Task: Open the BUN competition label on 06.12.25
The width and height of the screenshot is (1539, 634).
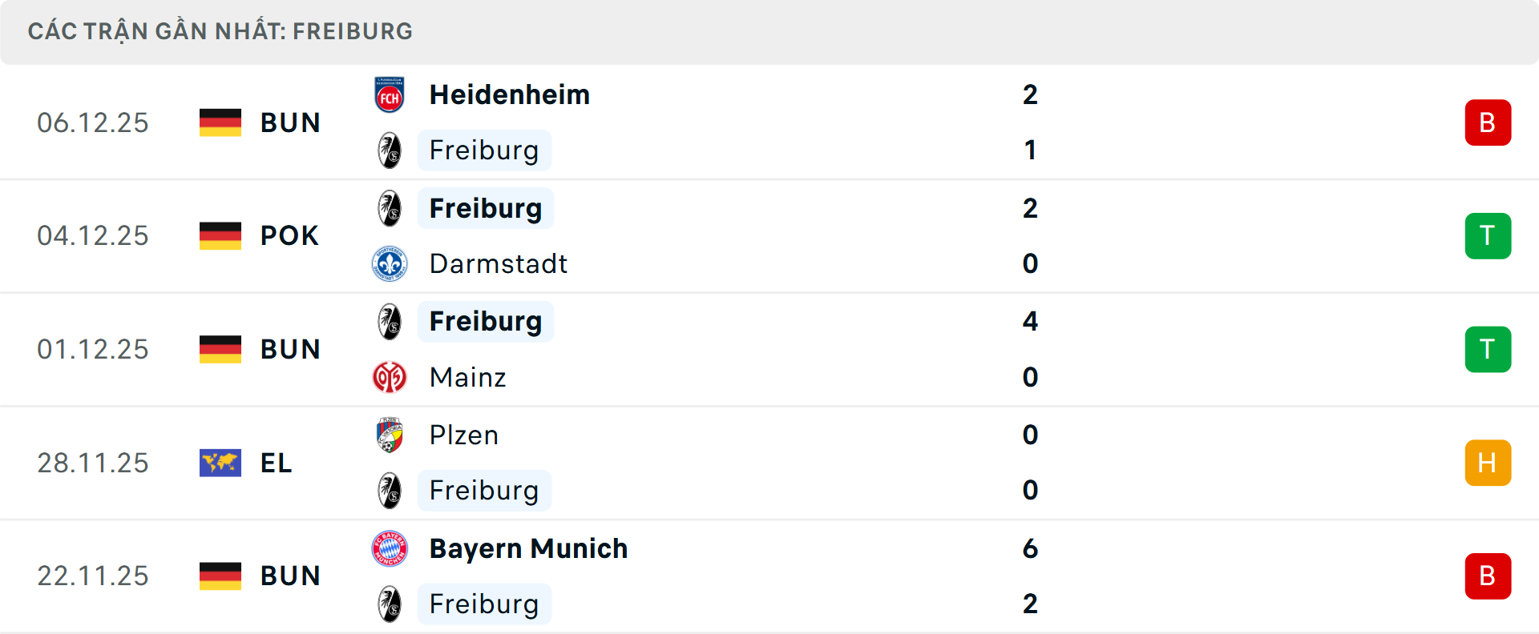Action: tap(290, 122)
